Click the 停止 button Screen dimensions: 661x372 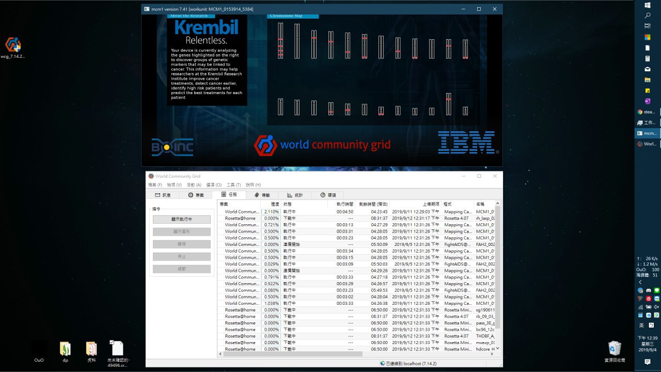182,257
